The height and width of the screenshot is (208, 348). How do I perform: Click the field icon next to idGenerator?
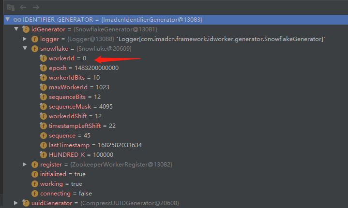[26, 29]
